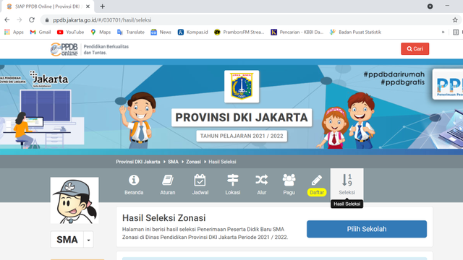Click the SMA label button
The height and width of the screenshot is (260, 463).
(x=67, y=240)
